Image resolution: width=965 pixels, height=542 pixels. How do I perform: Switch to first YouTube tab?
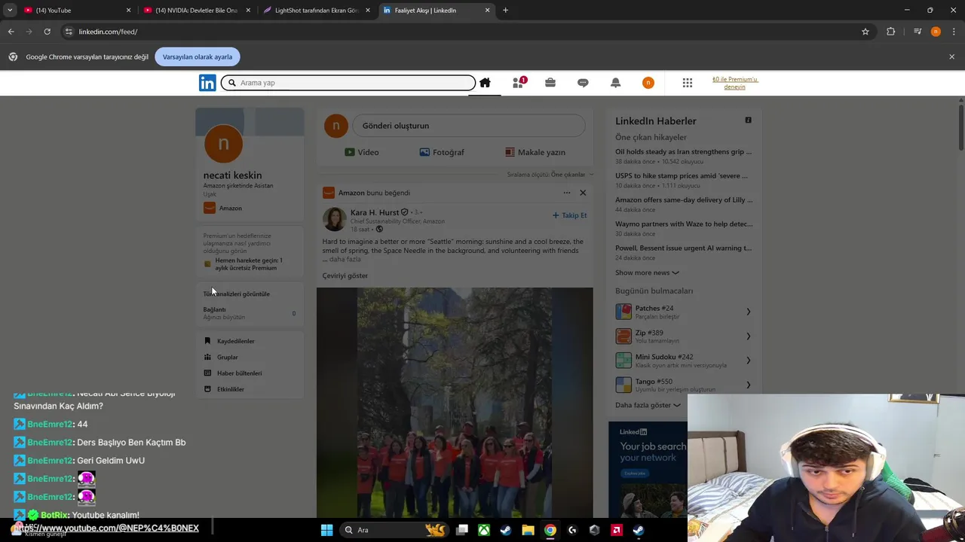pos(75,11)
